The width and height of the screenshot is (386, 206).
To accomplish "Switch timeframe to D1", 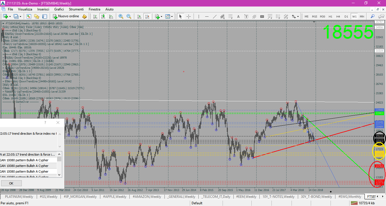I will point(346,16).
